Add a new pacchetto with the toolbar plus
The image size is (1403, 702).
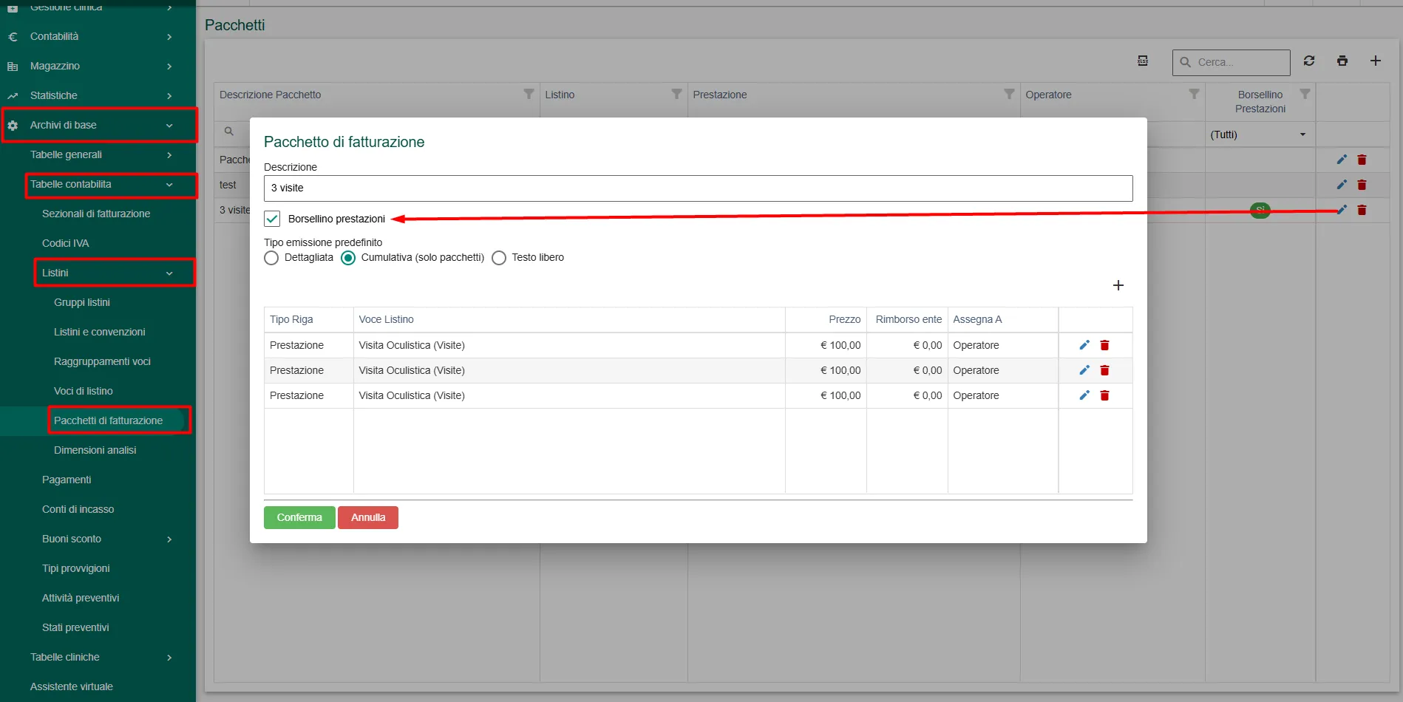pos(1376,61)
